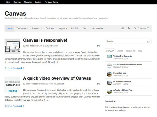Click comment bubble showing 3 comments
This screenshot has height=117, width=157.
[97, 84]
